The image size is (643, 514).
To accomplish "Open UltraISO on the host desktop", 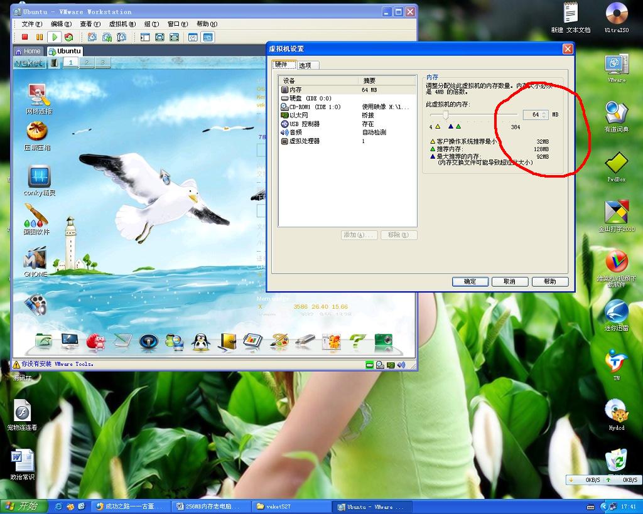I will (x=617, y=18).
